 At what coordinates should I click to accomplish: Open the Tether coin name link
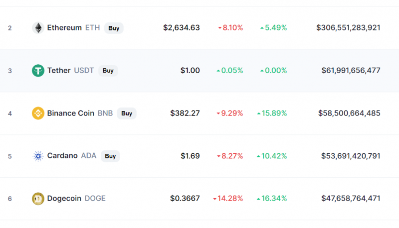(x=59, y=70)
